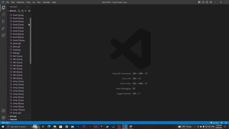Open the Explorer view in activity bar
Image resolution: width=229 pixels, height=129 pixels.
pyautogui.click(x=4, y=8)
